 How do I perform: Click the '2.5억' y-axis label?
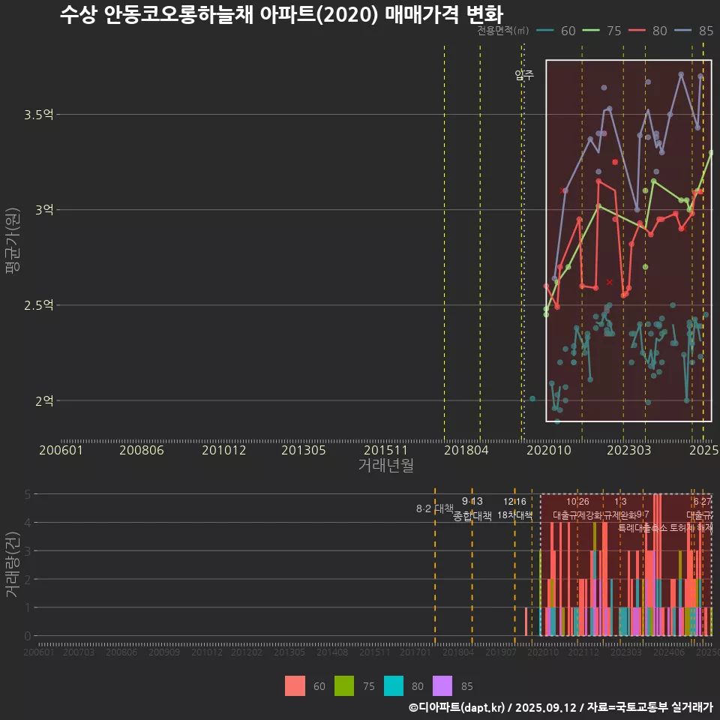pos(38,305)
